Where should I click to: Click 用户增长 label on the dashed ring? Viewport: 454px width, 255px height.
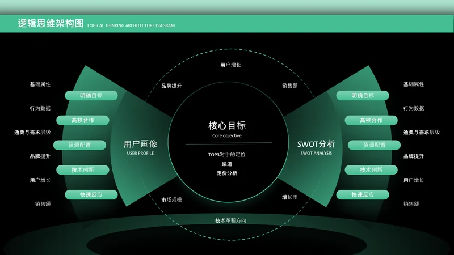pos(230,65)
